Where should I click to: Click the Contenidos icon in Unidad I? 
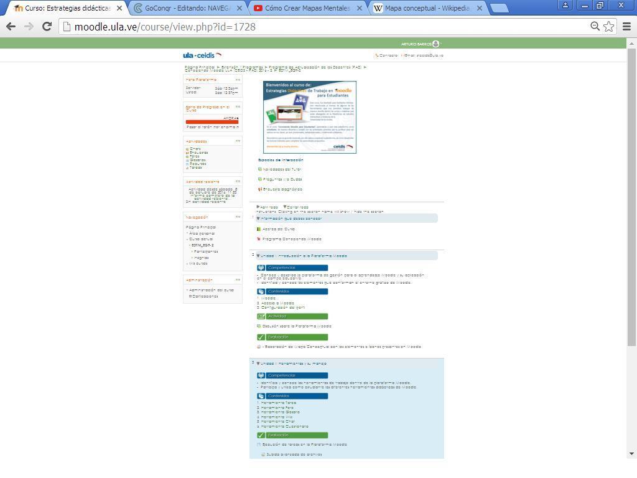261,291
